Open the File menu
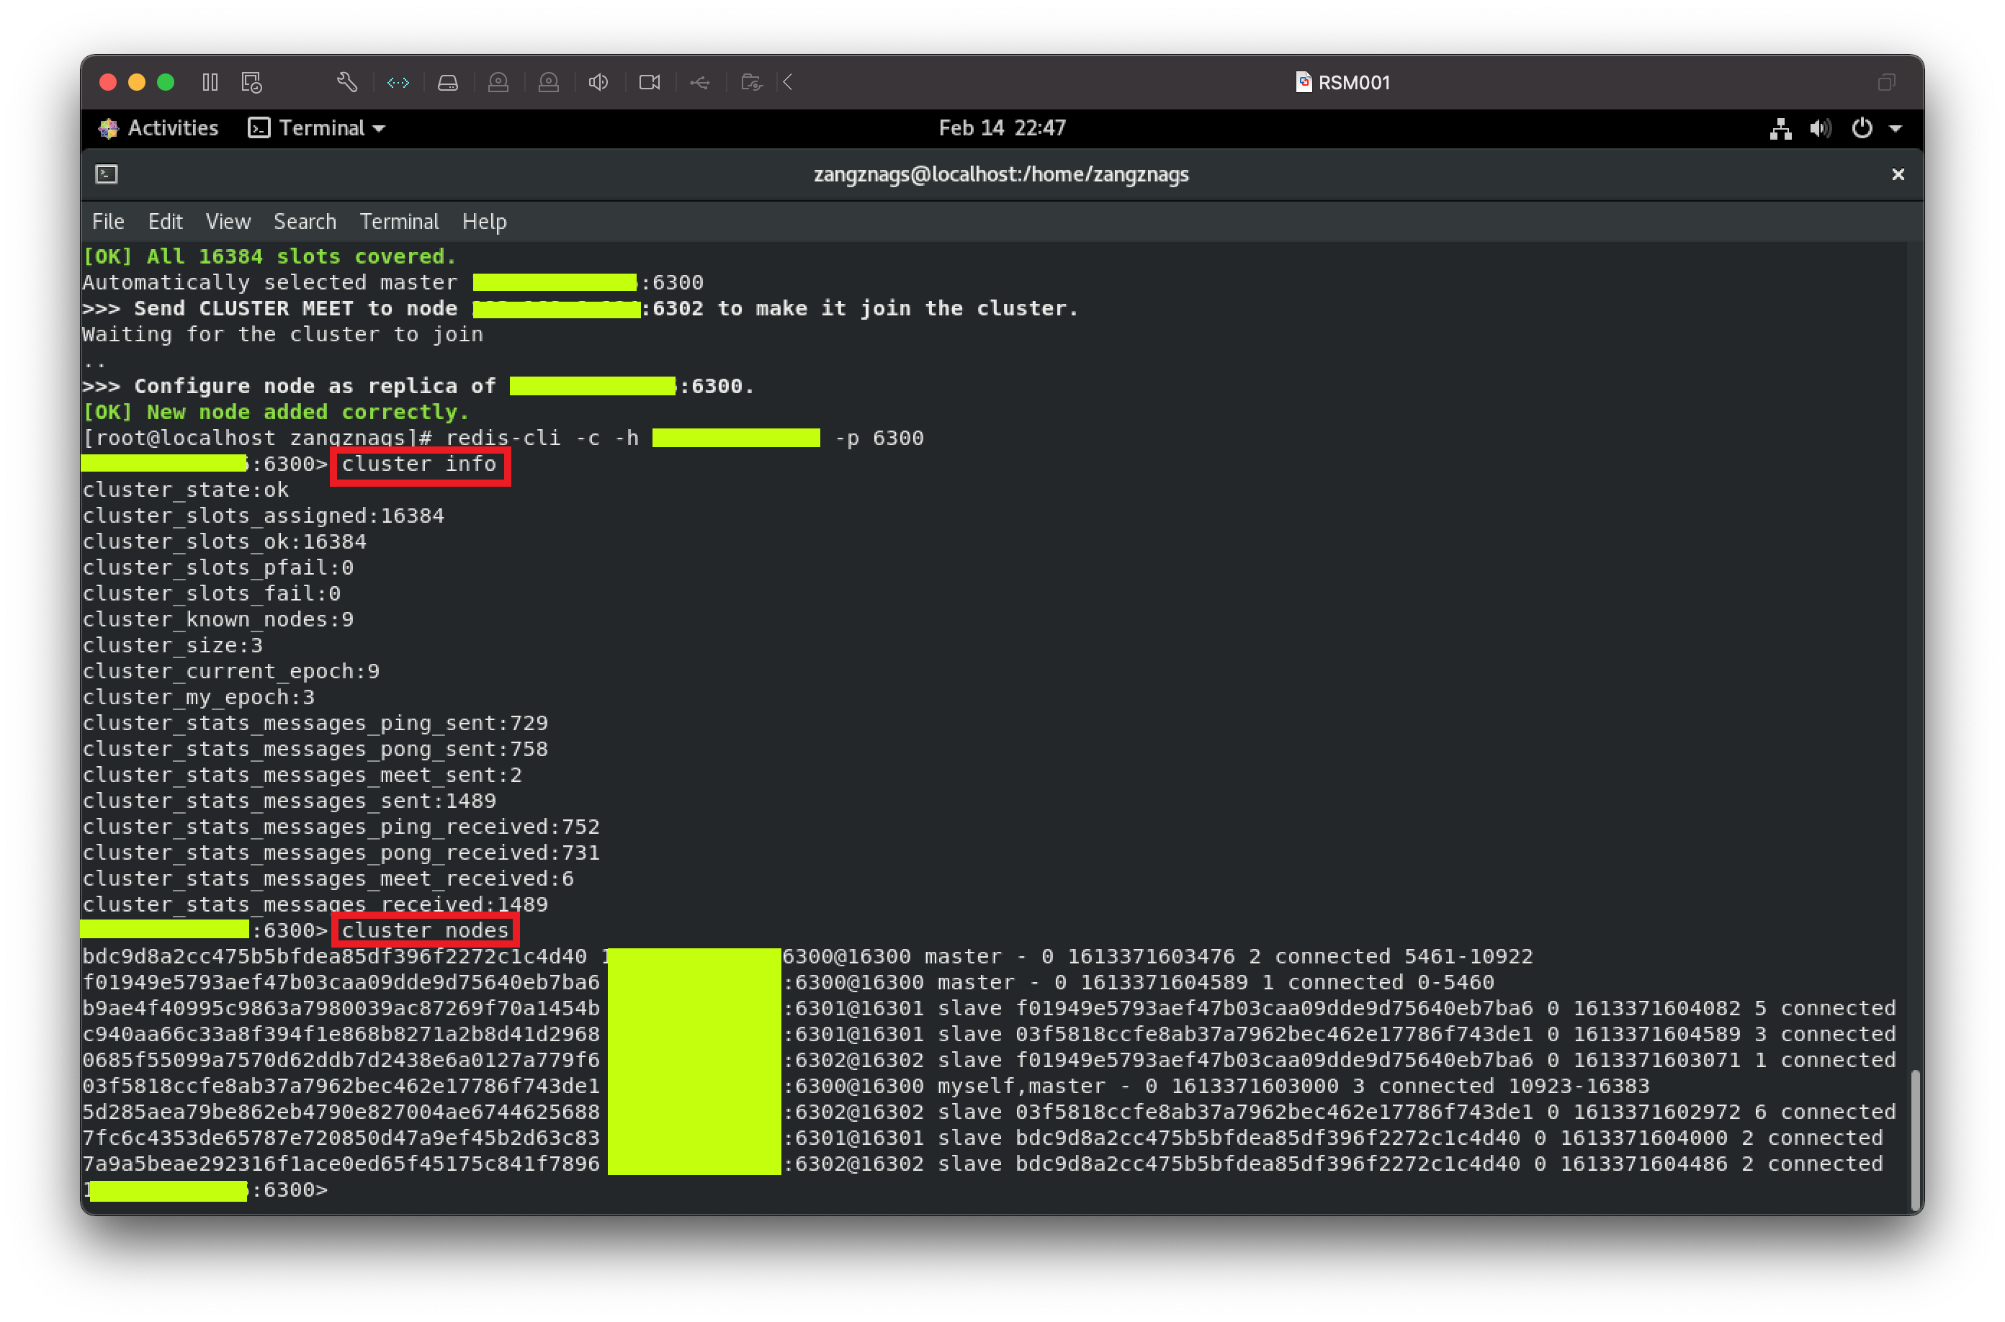The image size is (2005, 1322). [x=108, y=221]
